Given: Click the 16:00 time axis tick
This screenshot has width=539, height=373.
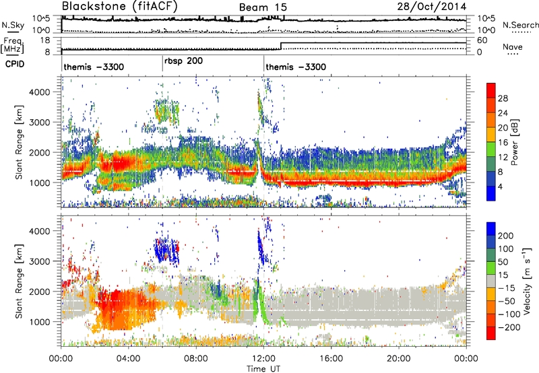Looking at the screenshot, I should click(331, 359).
